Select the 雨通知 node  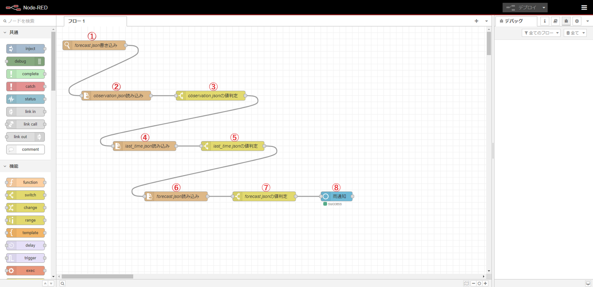(336, 196)
